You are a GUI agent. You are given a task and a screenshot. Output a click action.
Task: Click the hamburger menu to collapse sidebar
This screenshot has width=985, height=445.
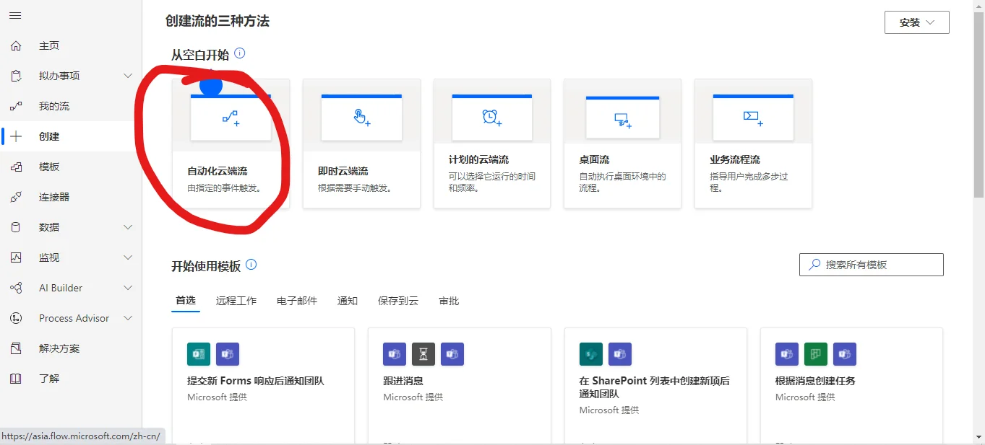point(15,15)
